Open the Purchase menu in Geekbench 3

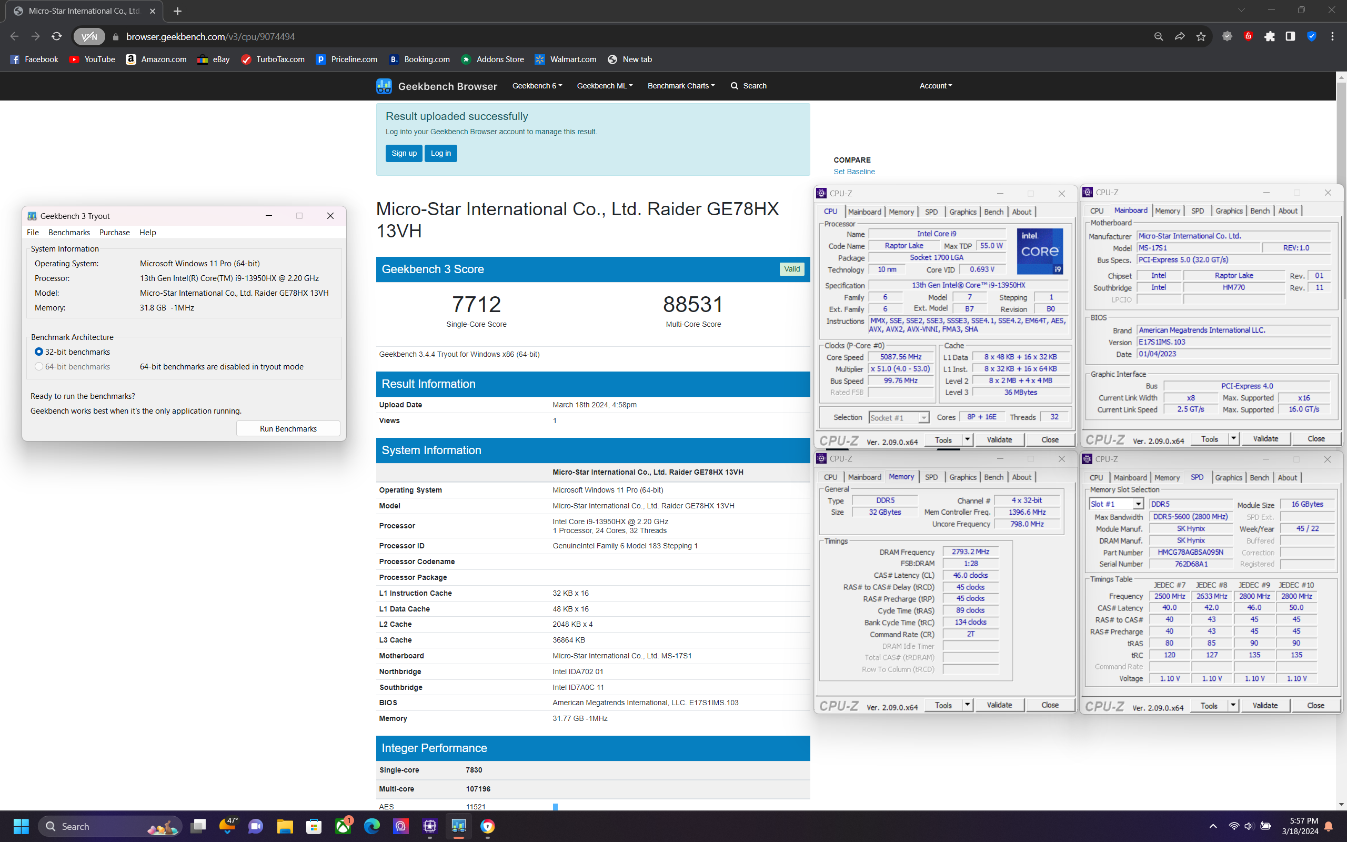pos(114,232)
